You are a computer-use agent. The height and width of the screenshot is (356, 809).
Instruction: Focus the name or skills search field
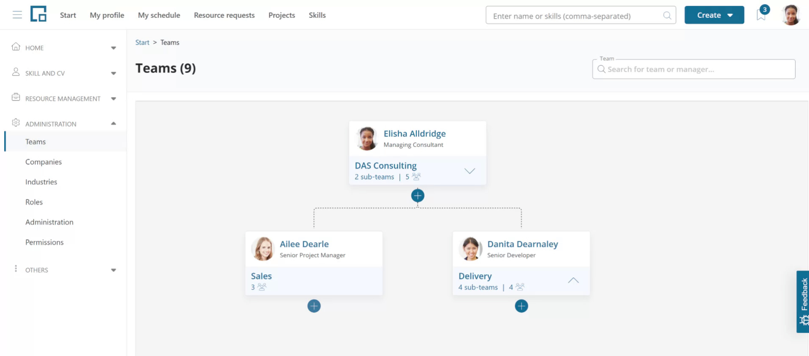click(580, 15)
